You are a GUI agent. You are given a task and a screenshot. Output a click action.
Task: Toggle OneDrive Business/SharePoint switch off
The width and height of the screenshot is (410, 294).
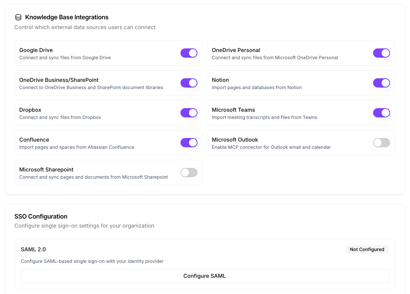[x=189, y=83]
